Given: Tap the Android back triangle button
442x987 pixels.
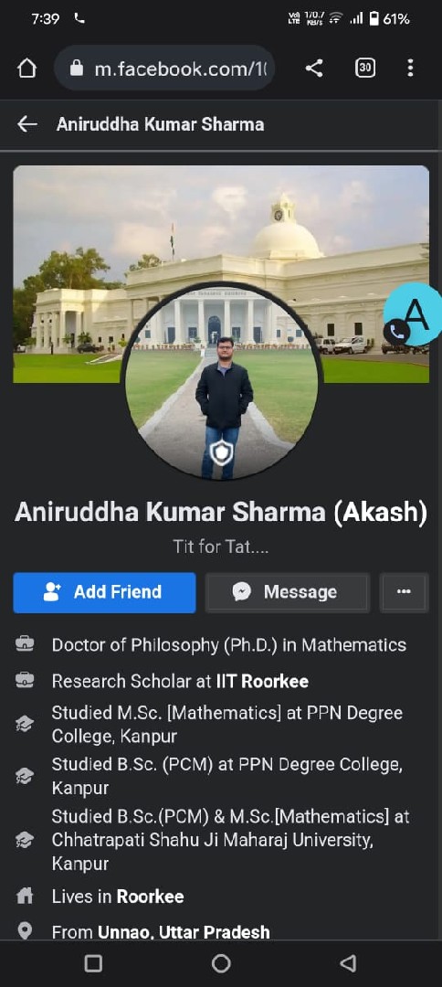Looking at the screenshot, I should 348,964.
